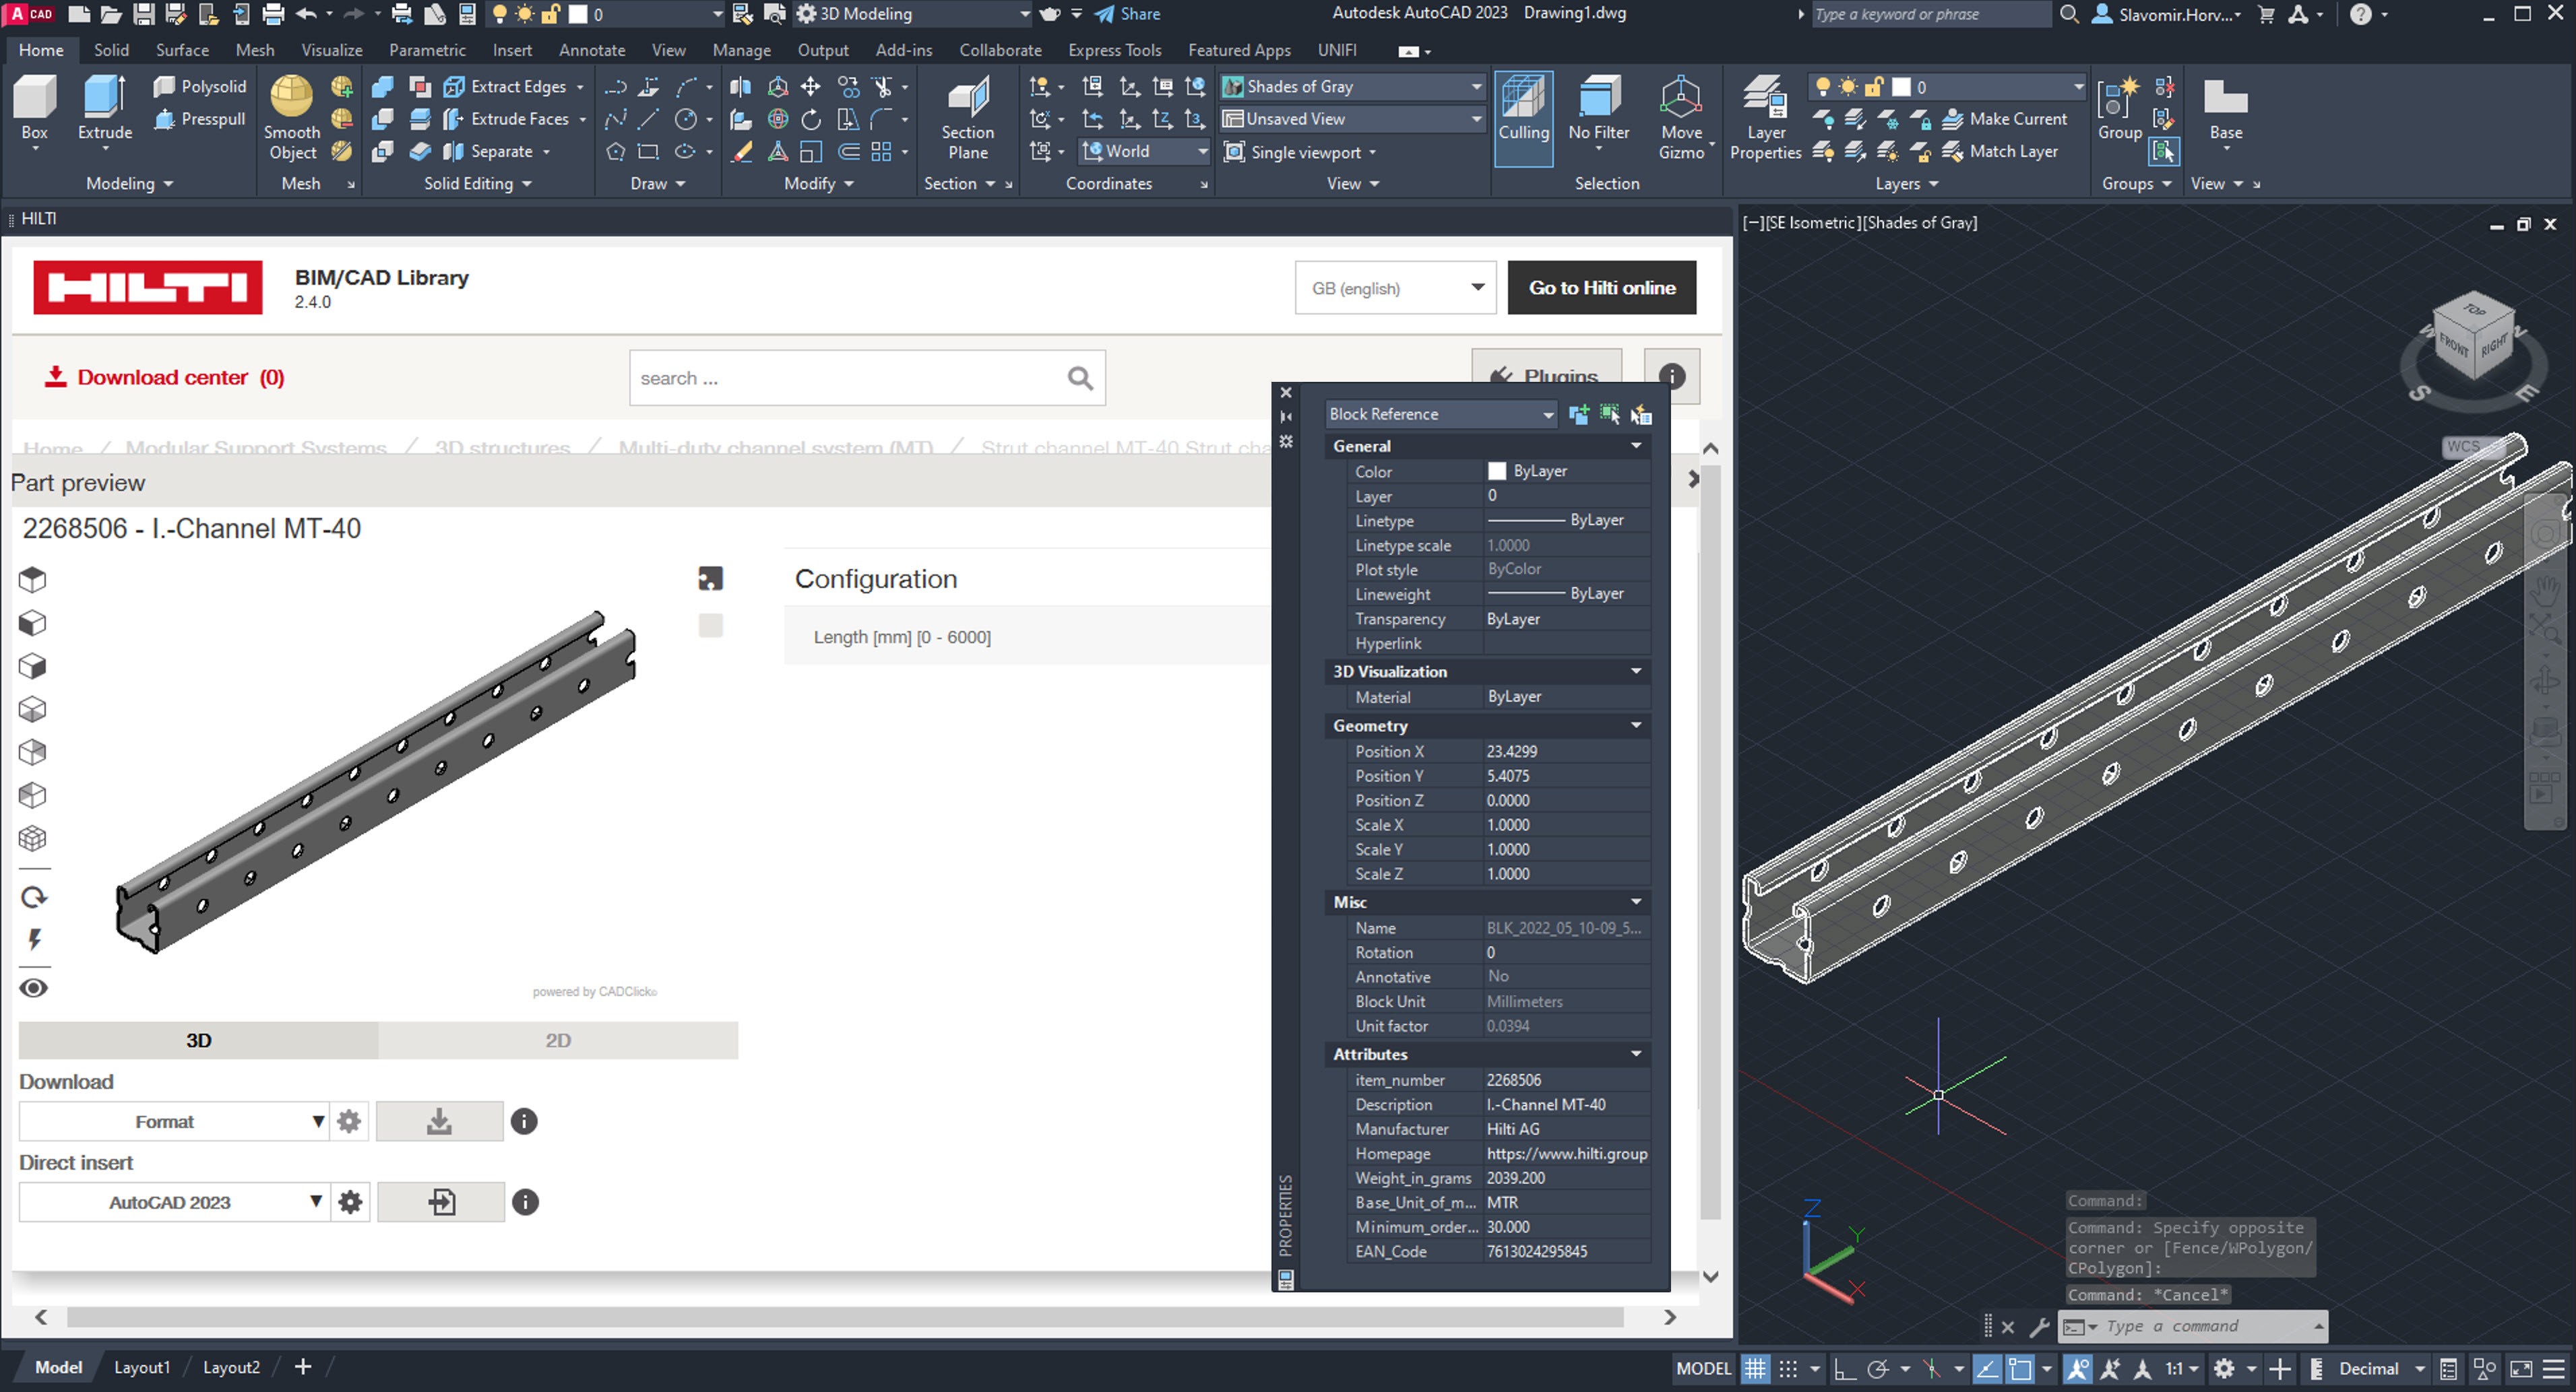Image resolution: width=2576 pixels, height=1392 pixels.
Task: Toggle part preview eye visibility icon
Action: coord(33,989)
